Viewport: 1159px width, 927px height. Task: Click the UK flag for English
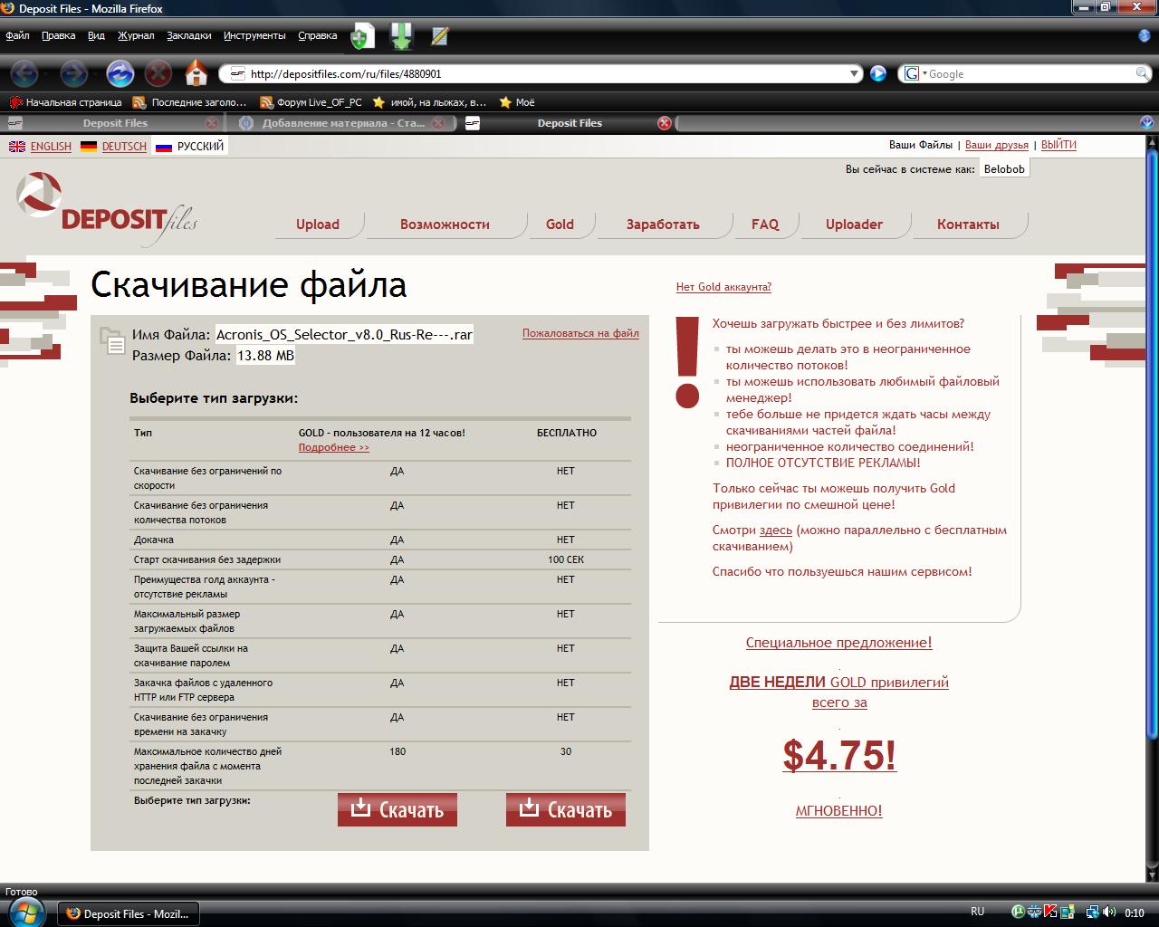17,146
